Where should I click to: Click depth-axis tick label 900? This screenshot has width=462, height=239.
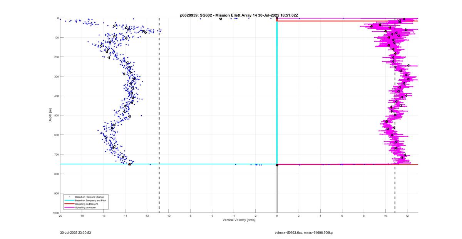(56, 193)
